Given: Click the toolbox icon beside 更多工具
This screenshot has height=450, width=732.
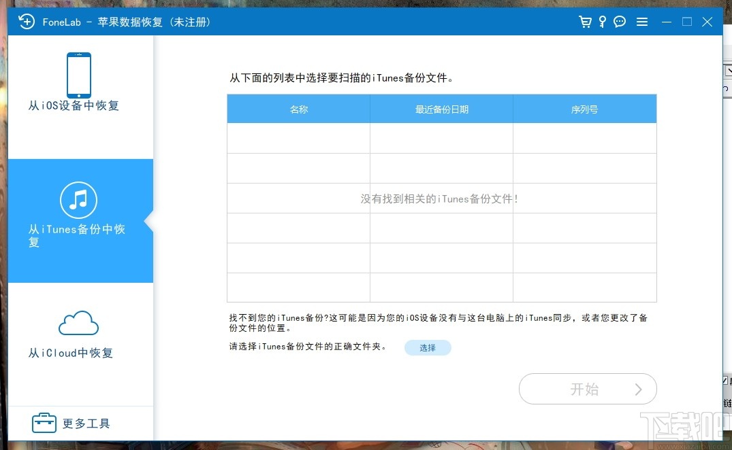Looking at the screenshot, I should [x=44, y=422].
